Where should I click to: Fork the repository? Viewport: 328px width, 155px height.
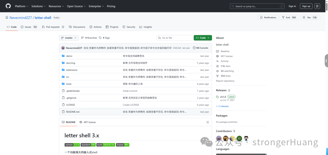(x=289, y=18)
